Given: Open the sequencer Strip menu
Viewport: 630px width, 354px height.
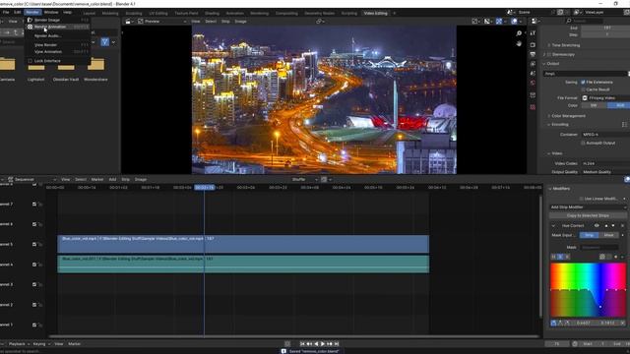Looking at the screenshot, I should [125, 179].
